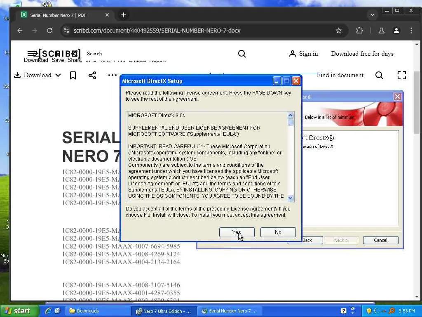Open the Chrome three-dot menu
The height and width of the screenshot is (317, 422).
tap(411, 31)
